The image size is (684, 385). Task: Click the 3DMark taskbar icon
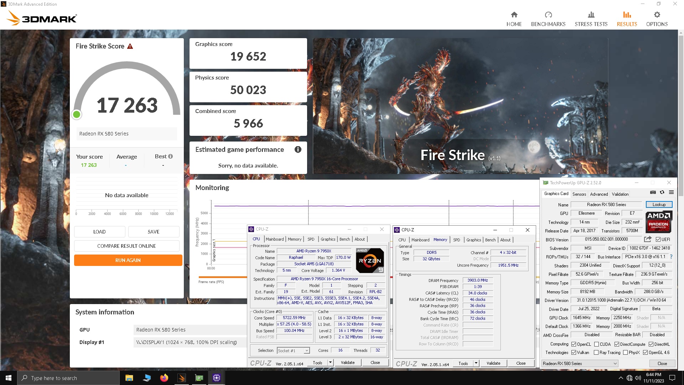coord(181,378)
